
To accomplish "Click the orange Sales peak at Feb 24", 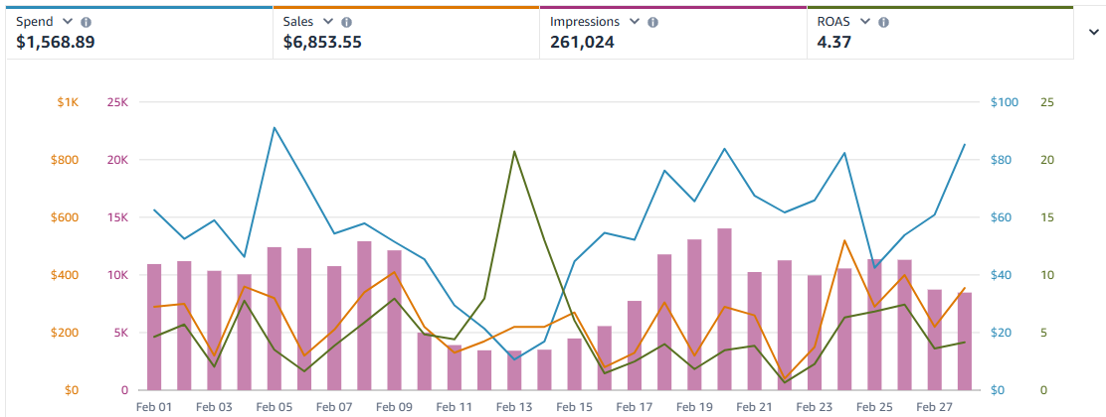I will pos(844,241).
